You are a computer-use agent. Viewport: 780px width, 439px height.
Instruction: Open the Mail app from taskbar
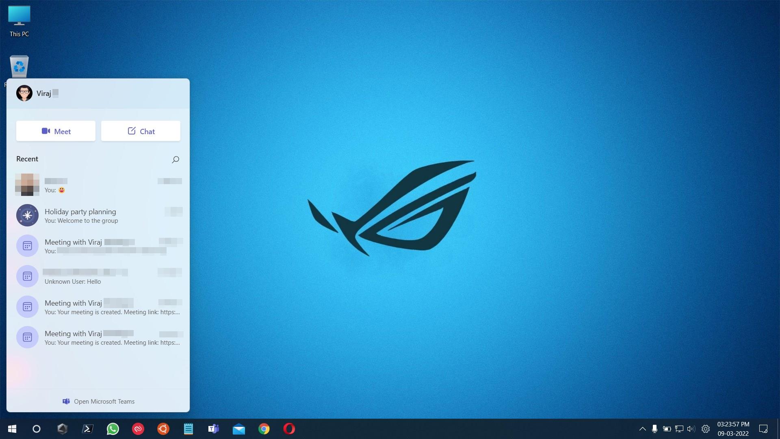[239, 429]
